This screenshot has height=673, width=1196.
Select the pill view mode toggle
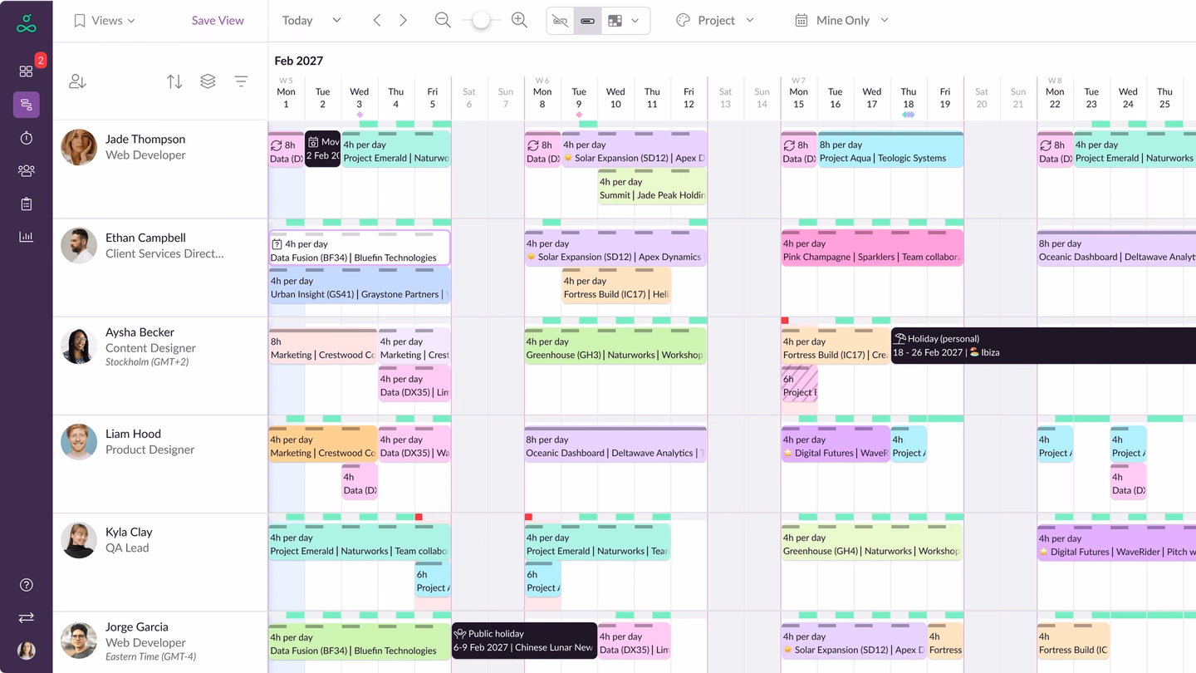588,20
